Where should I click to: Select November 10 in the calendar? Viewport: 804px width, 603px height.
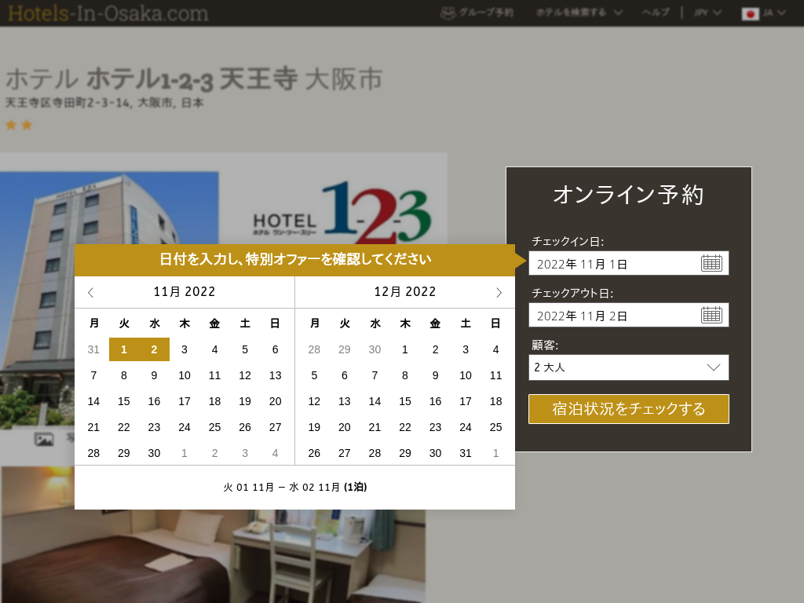(x=185, y=375)
